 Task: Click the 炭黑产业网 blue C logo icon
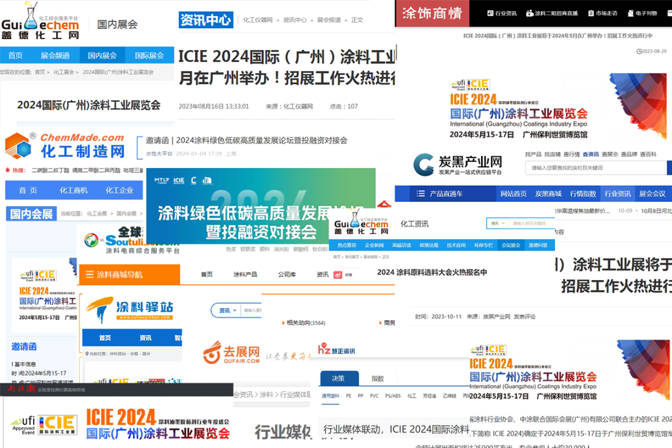423,164
